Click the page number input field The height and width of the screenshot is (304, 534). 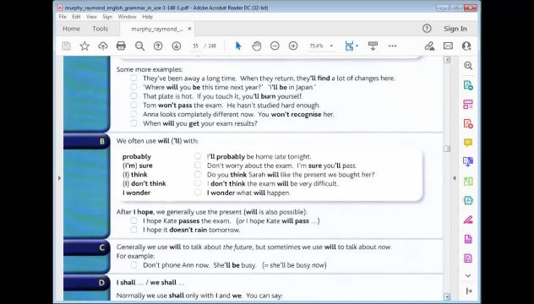point(195,46)
